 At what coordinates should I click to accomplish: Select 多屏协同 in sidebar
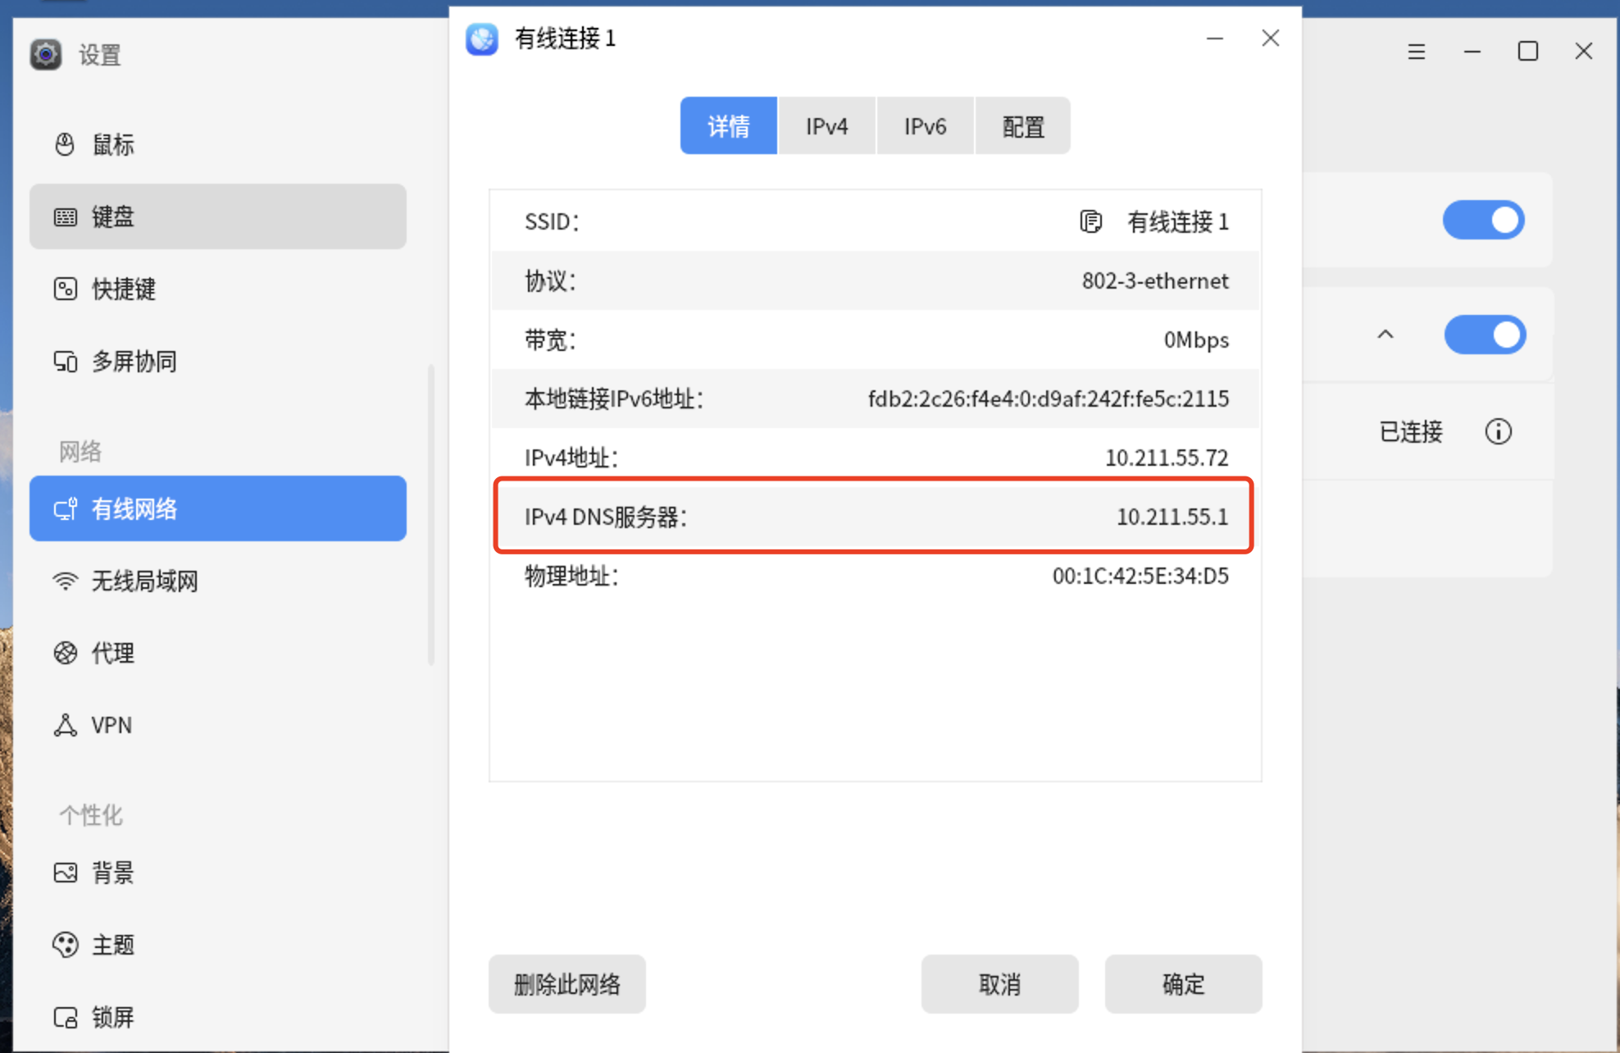coord(134,361)
